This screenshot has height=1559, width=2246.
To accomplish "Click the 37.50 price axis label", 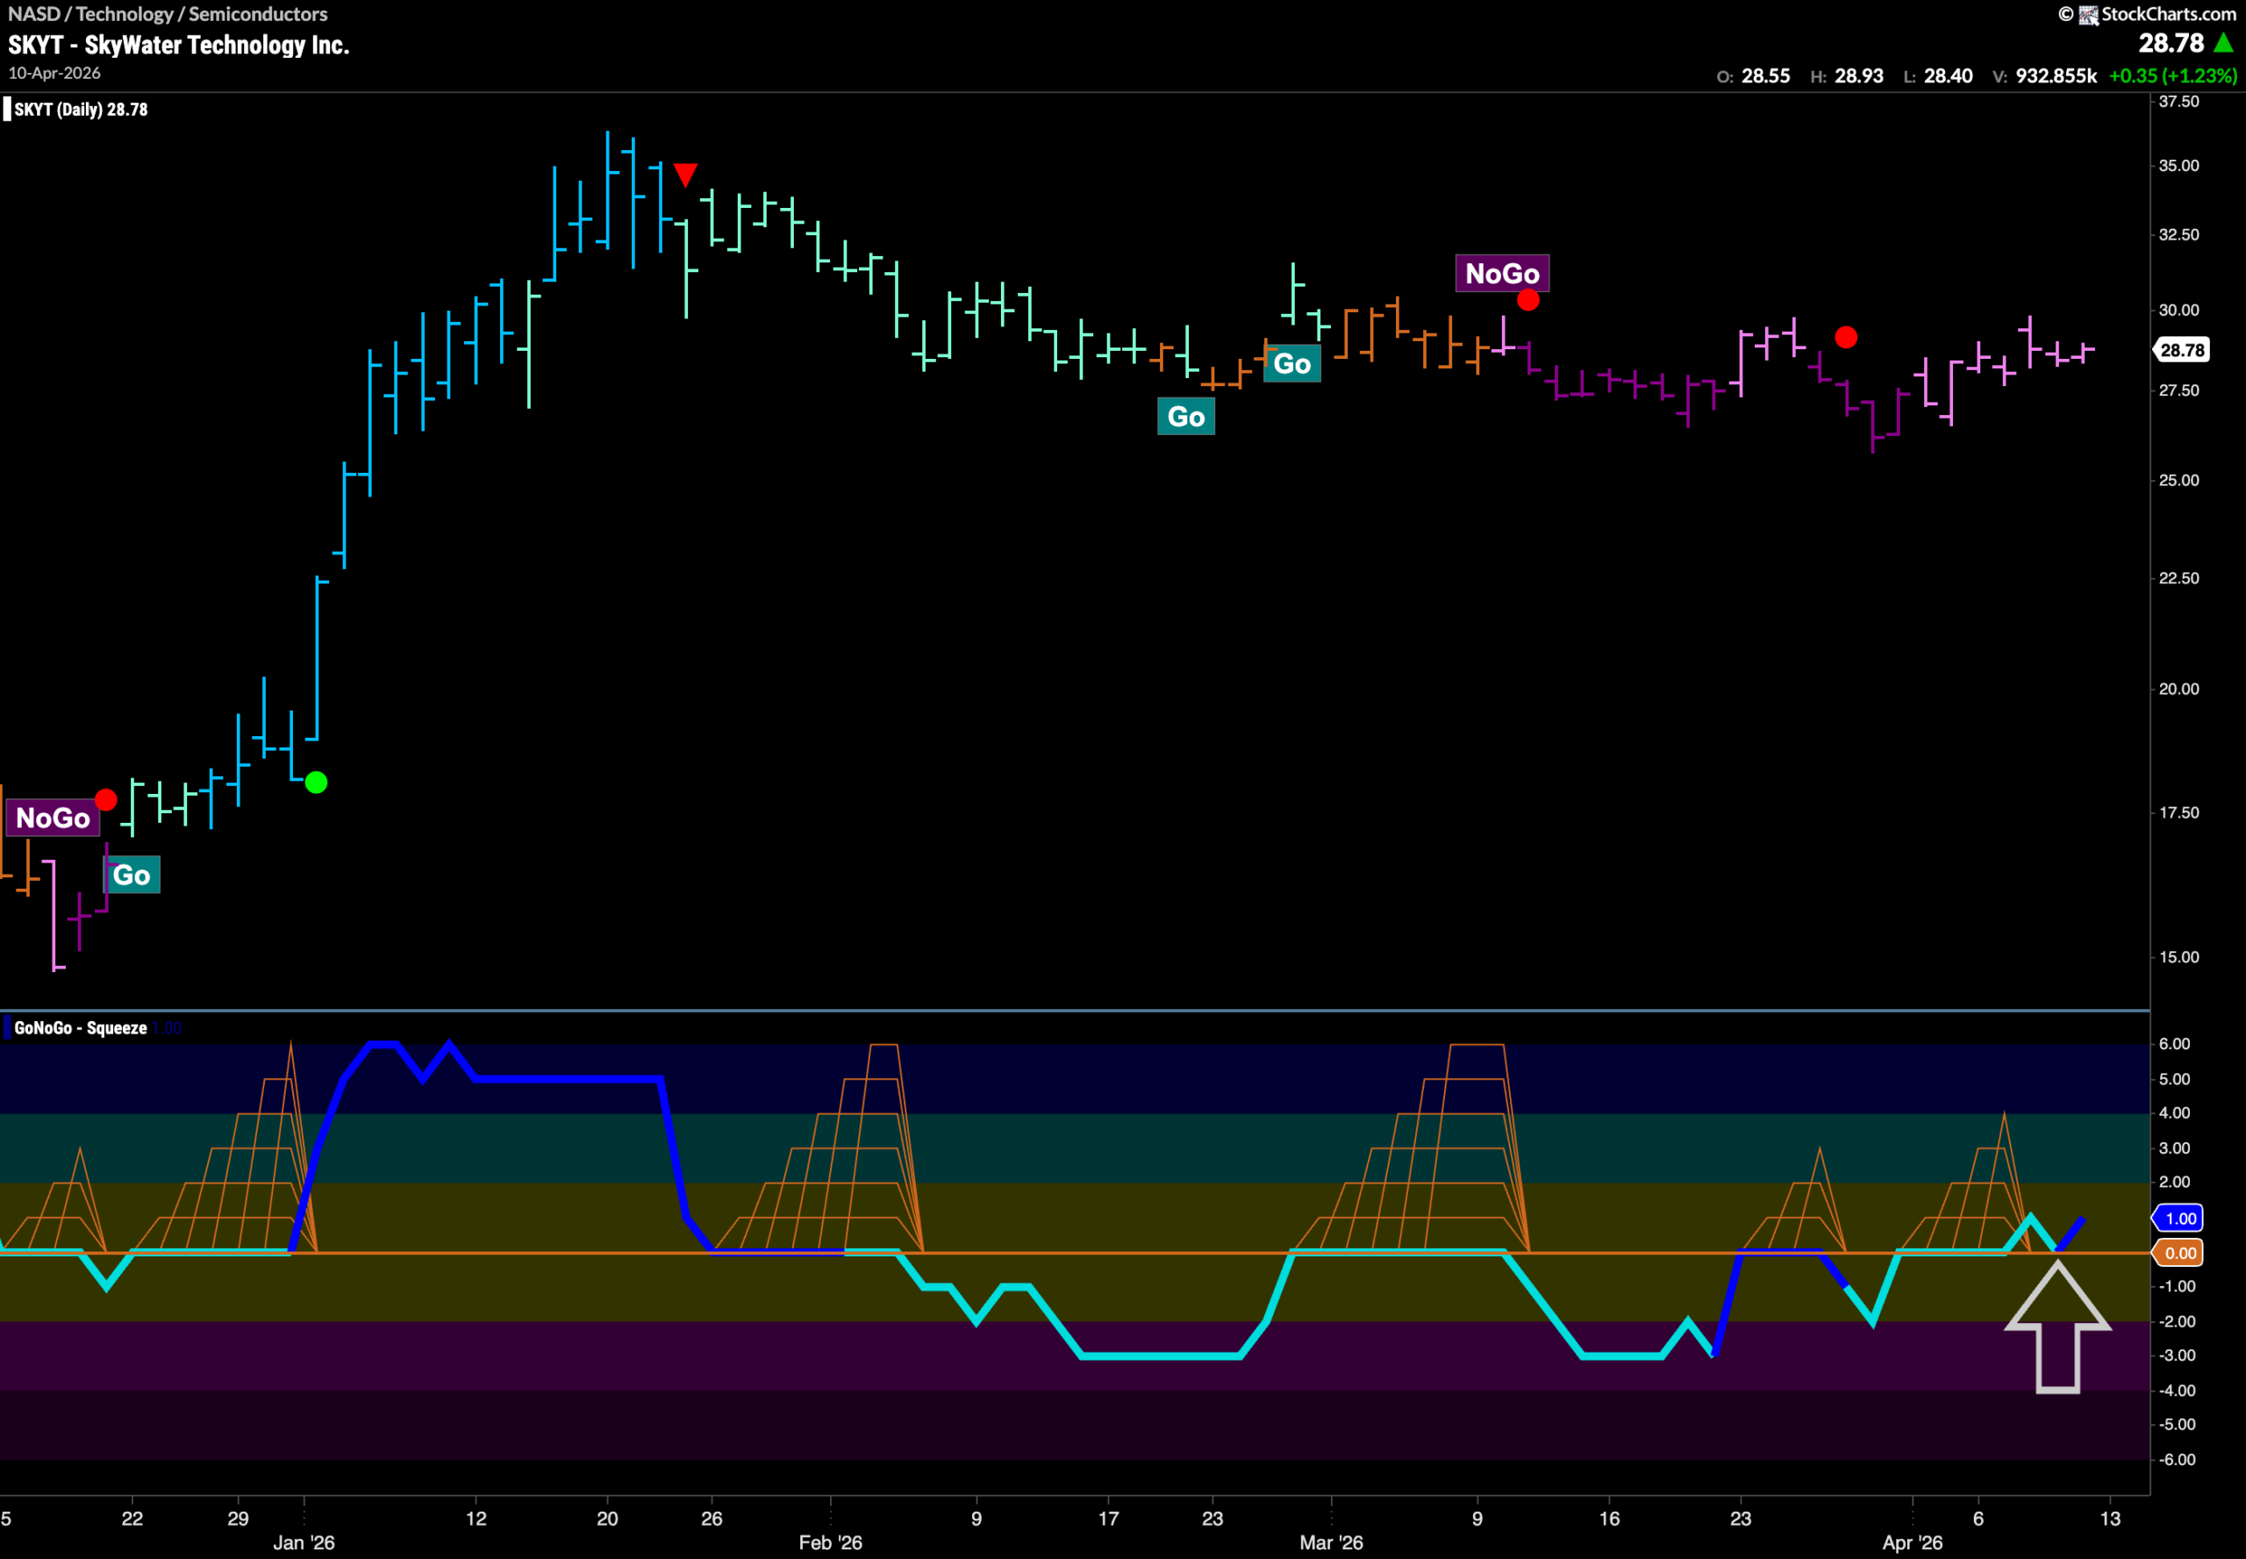I will (x=2178, y=102).
